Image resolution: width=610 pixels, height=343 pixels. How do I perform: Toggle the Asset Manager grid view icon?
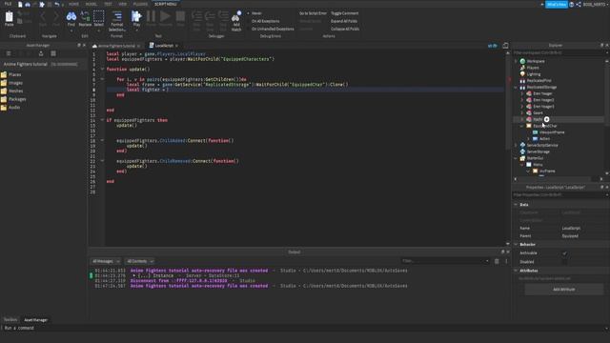53,53
